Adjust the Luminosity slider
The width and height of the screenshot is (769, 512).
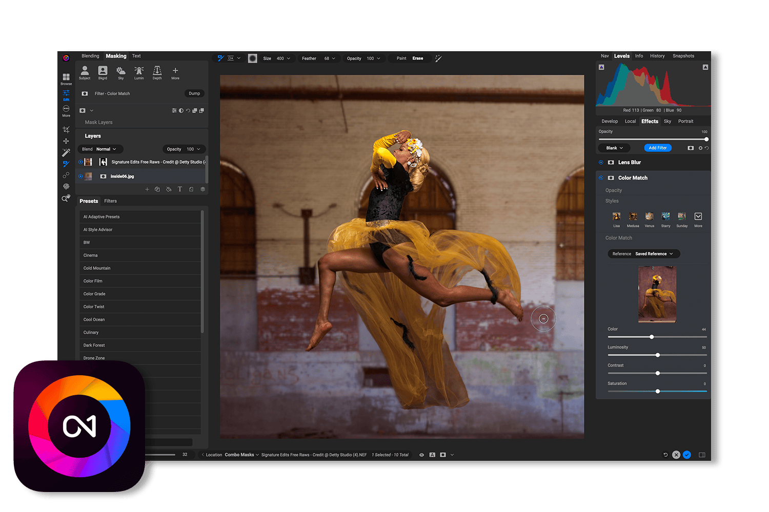(658, 355)
